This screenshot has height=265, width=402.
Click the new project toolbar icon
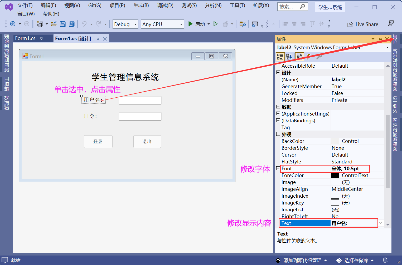pyautogui.click(x=40, y=24)
